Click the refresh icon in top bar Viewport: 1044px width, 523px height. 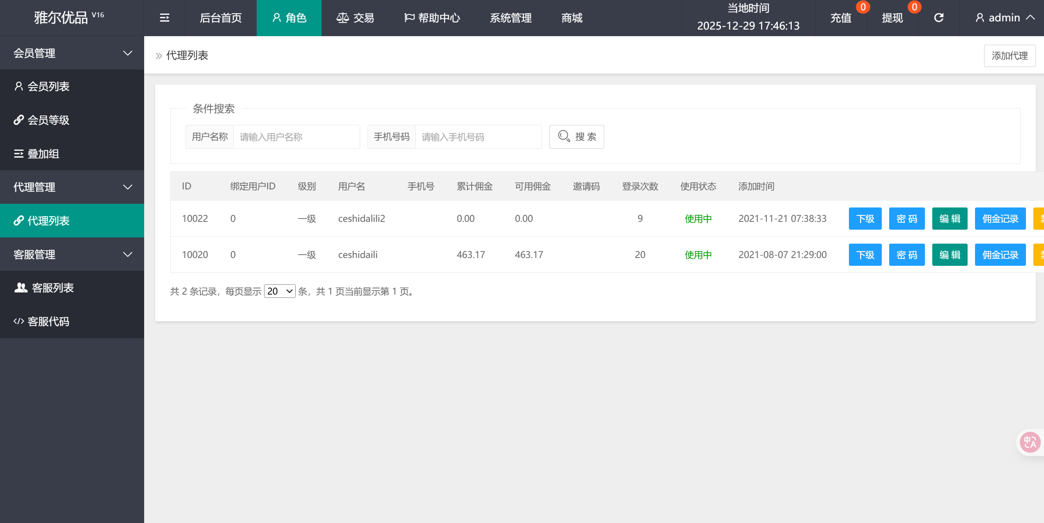(x=939, y=18)
